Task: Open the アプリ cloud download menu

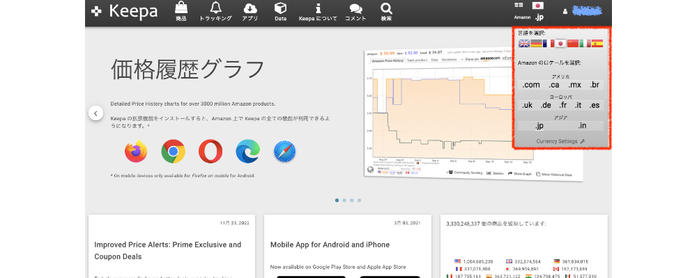Action: (x=250, y=11)
